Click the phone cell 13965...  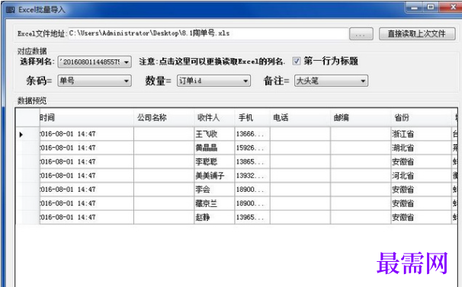[x=252, y=217]
